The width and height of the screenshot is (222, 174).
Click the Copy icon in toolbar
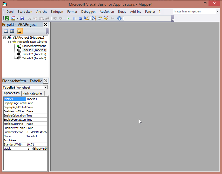click(35, 18)
